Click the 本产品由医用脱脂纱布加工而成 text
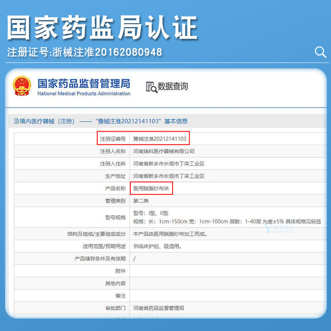Screen dimensions: 331x331 tap(170, 234)
